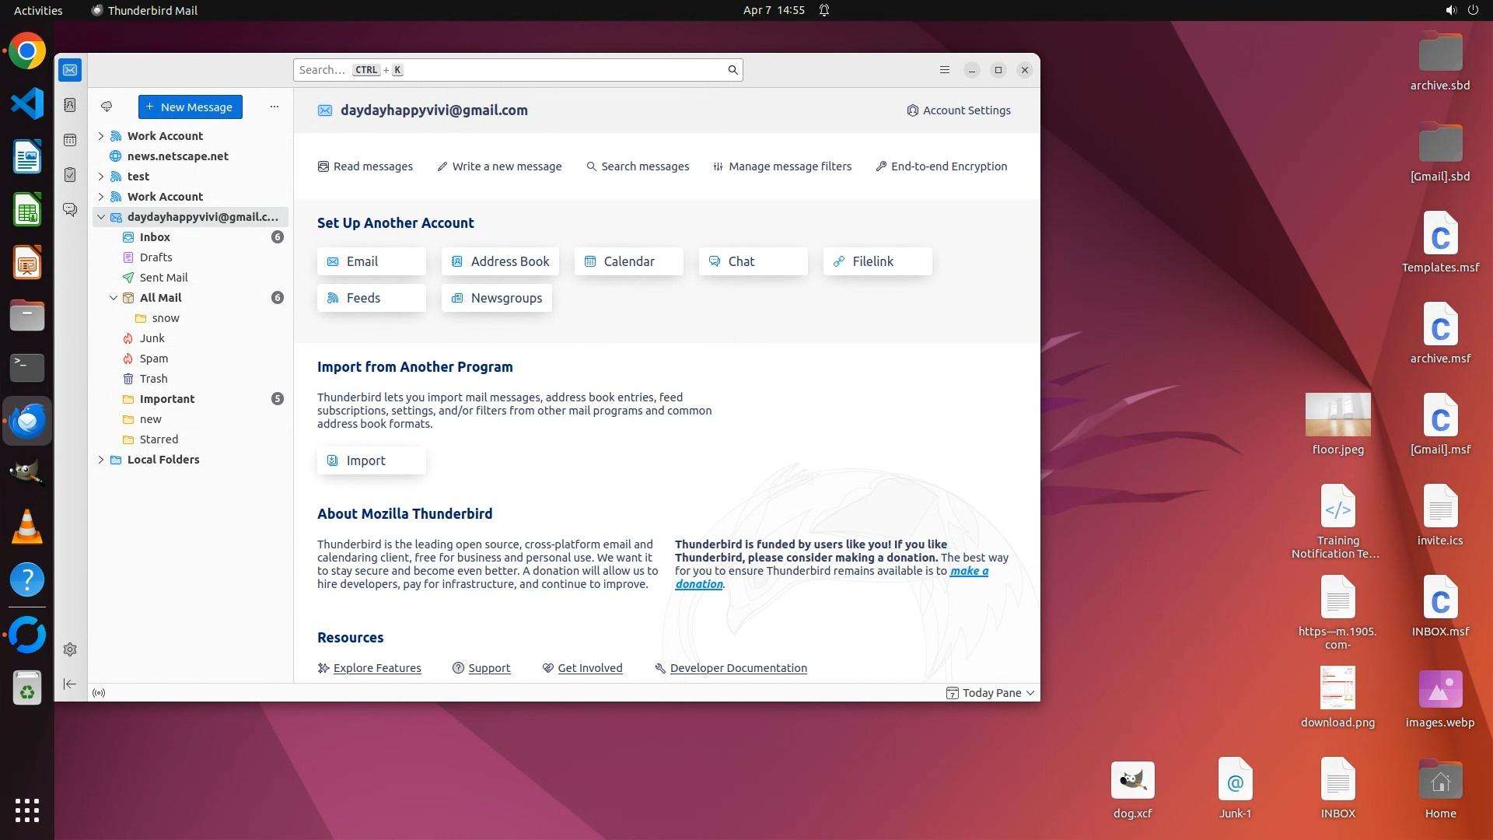This screenshot has height=840, width=1493.
Task: Expand the test feed account
Action: coord(101,177)
